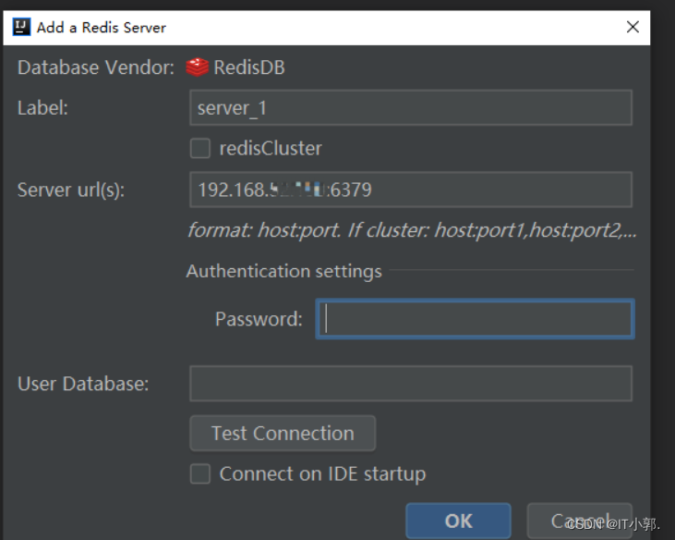Focus the Label field containing server_1

410,108
